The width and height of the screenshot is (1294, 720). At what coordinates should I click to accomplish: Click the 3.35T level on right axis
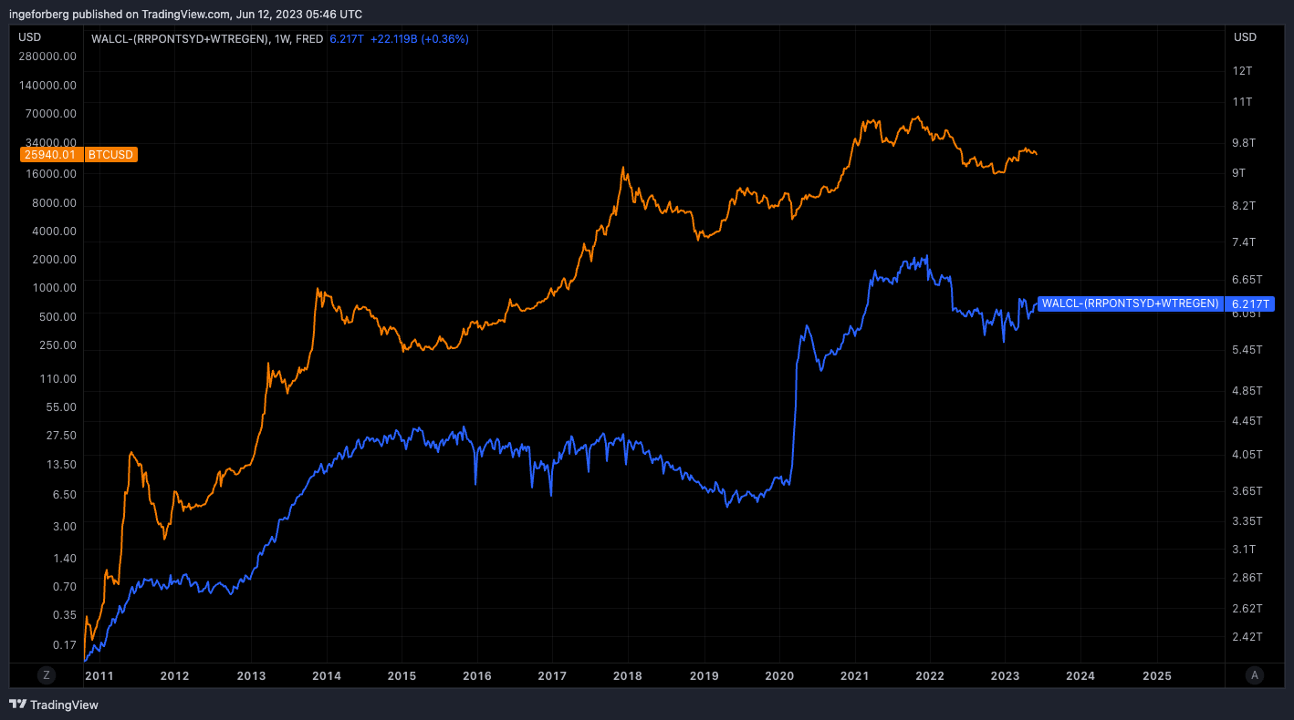(x=1247, y=521)
